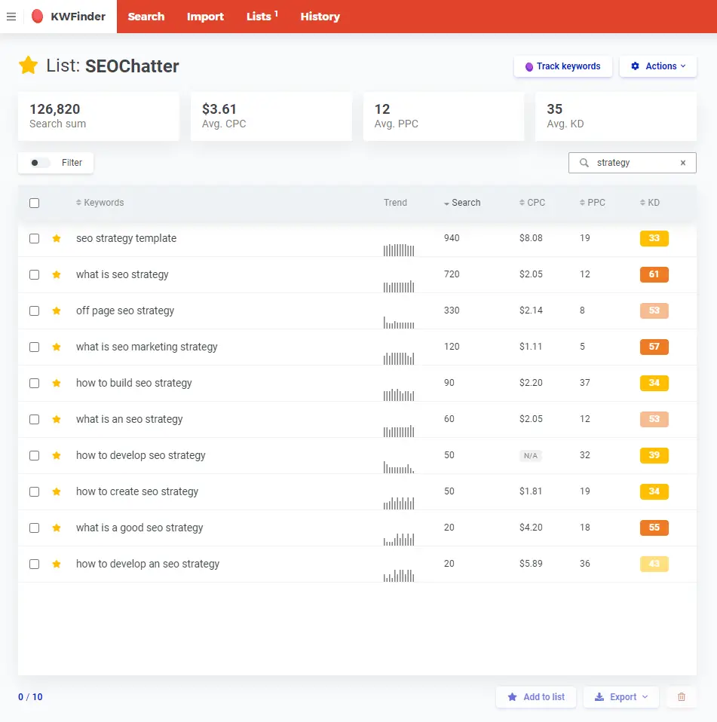The width and height of the screenshot is (717, 722).
Task: Check what is seo marketing strategy row
Action: click(34, 347)
